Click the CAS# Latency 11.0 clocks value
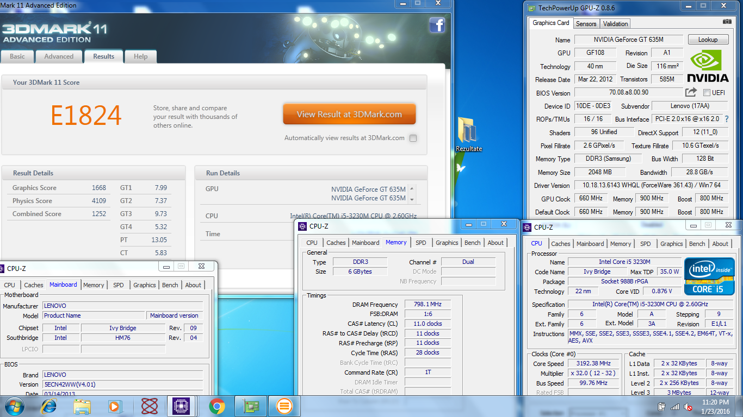Viewport: 743px width, 417px height. pos(427,324)
